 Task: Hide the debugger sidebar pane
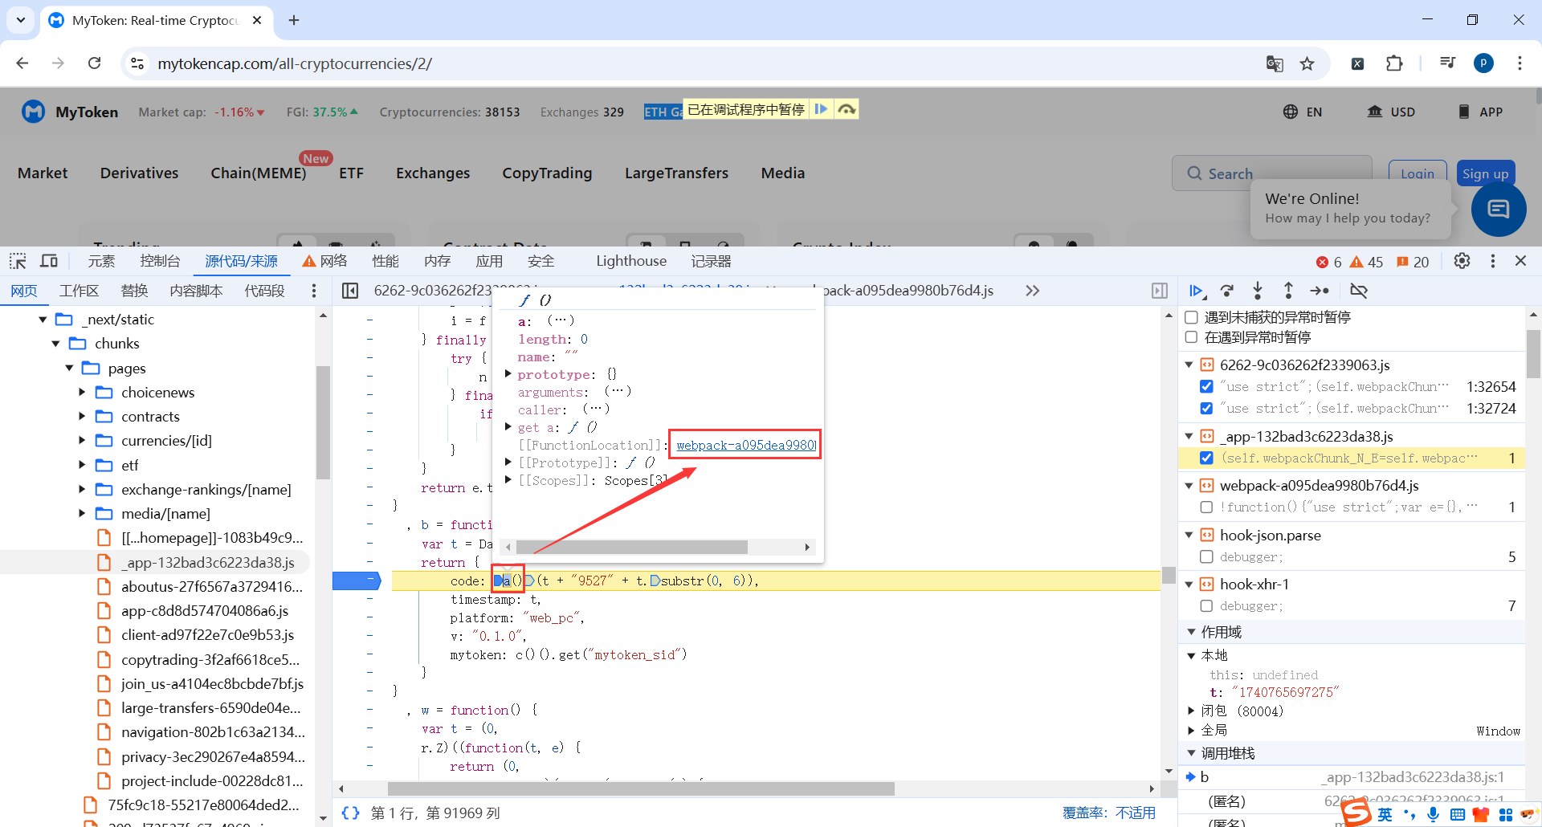(1160, 291)
